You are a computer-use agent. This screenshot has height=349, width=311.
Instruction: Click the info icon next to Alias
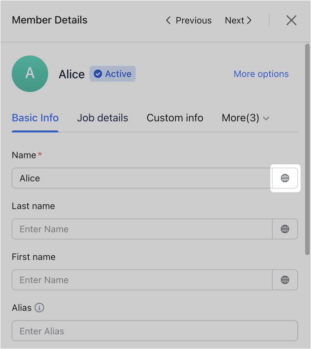click(39, 308)
